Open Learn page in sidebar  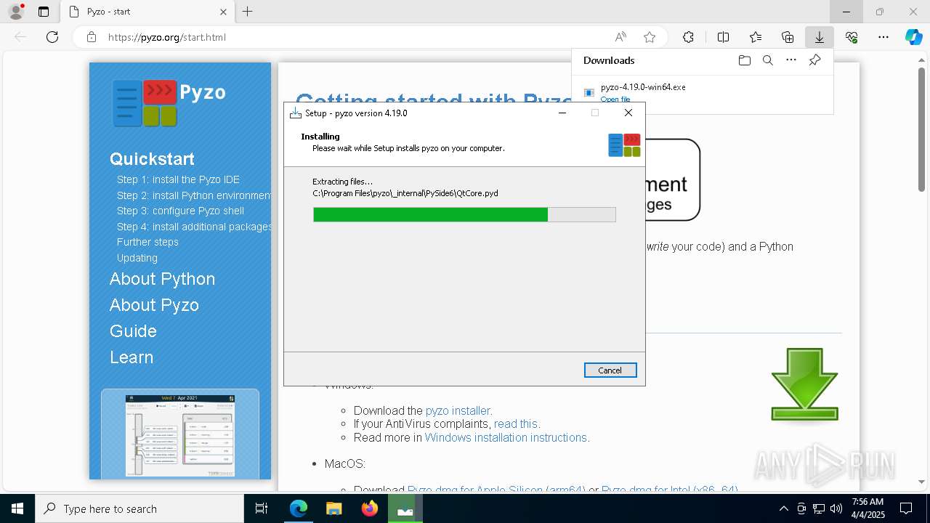point(132,357)
